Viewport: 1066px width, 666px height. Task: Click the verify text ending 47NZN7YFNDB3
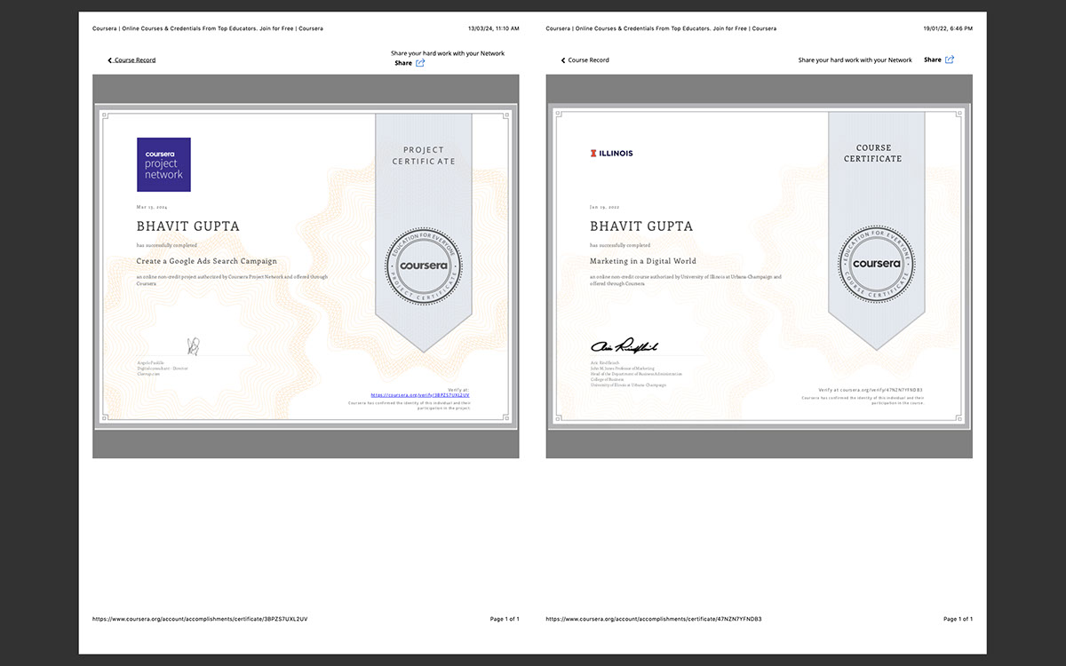(871, 390)
